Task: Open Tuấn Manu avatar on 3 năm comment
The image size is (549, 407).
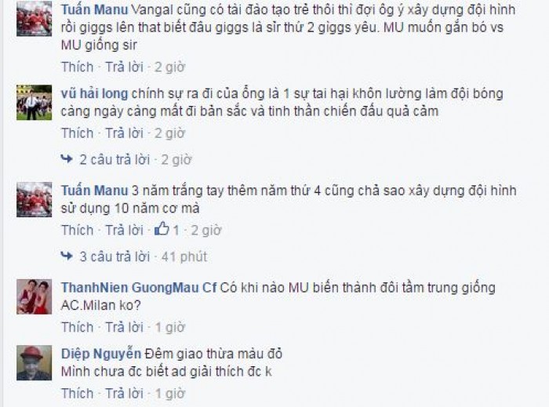Action: click(35, 199)
